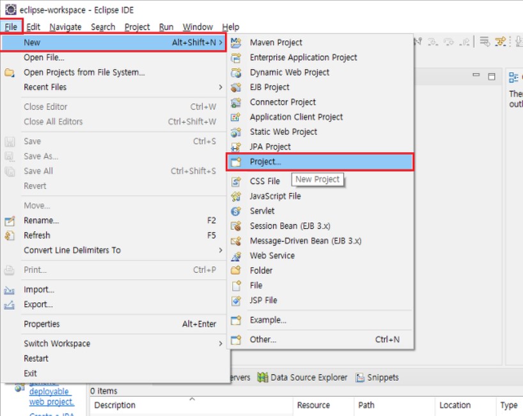Image resolution: width=523 pixels, height=416 pixels.
Task: Choose Project... in the New submenu
Action: [x=320, y=162]
